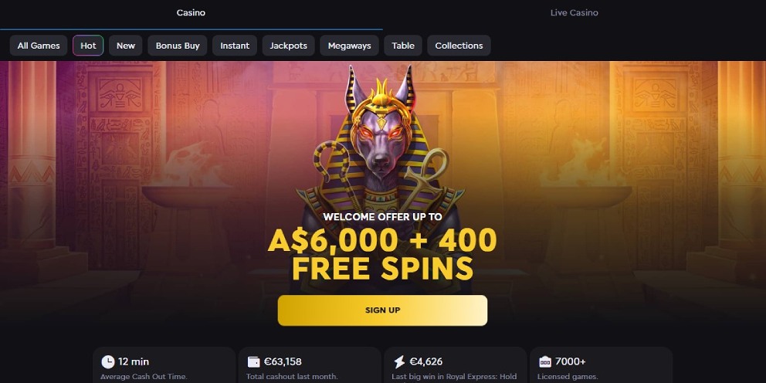Open the Jackpots games filter
766x383 pixels.
(x=288, y=46)
